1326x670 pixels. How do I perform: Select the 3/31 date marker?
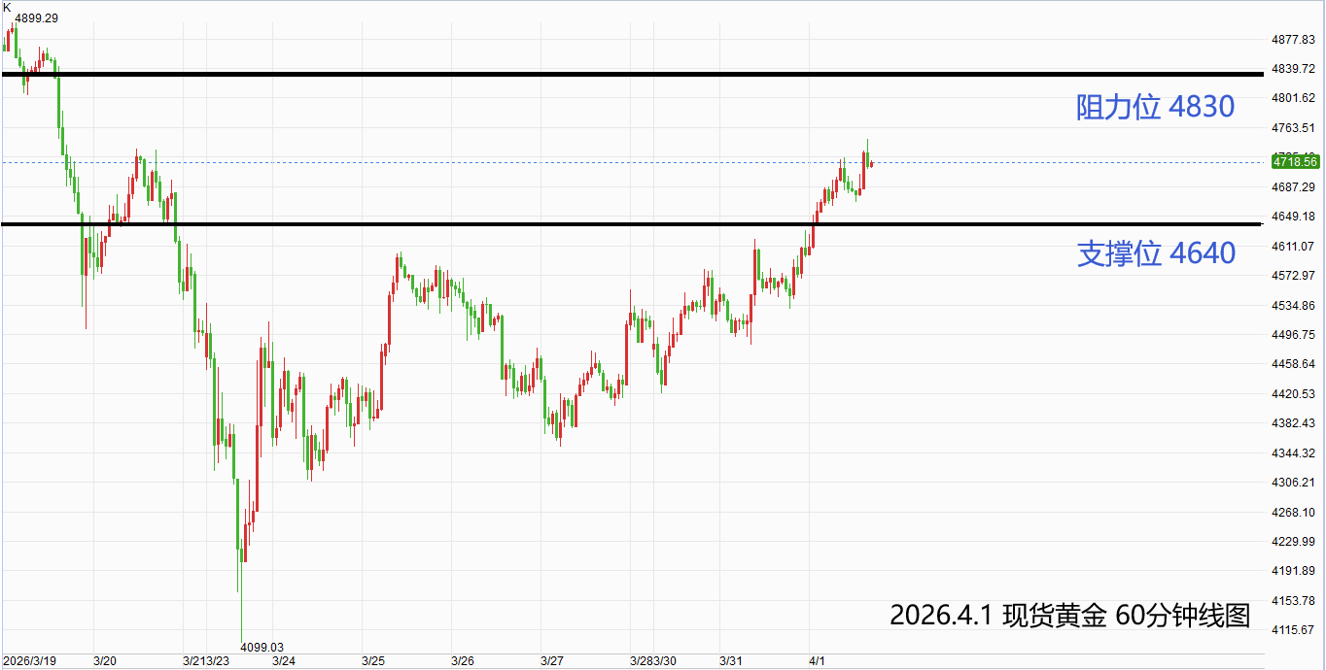(731, 661)
